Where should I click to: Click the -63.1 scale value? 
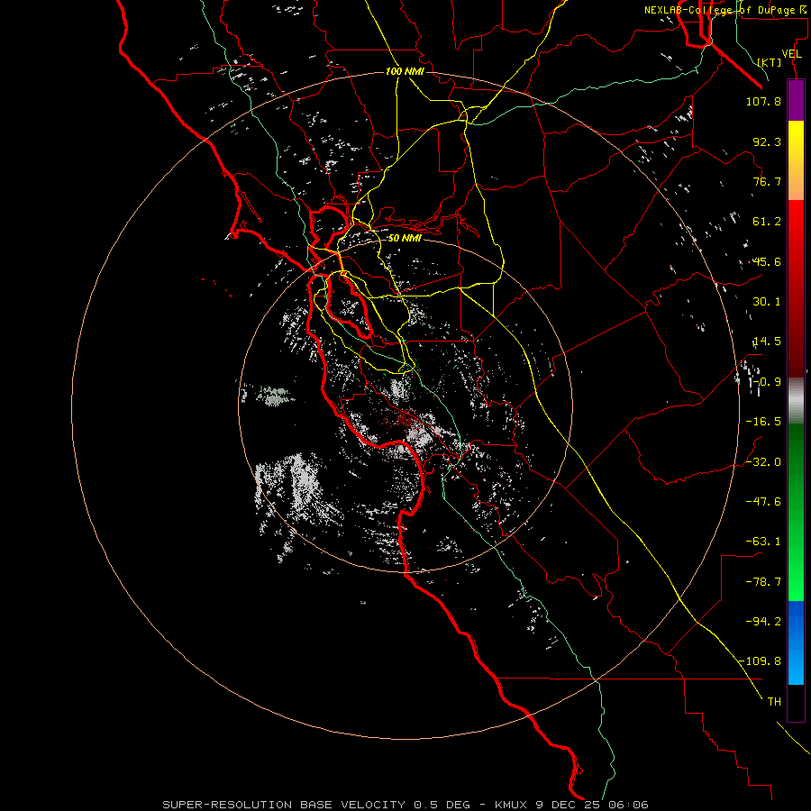point(763,542)
